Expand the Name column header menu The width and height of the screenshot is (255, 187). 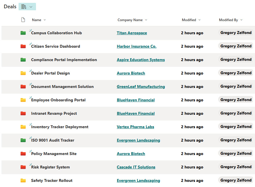(45, 20)
